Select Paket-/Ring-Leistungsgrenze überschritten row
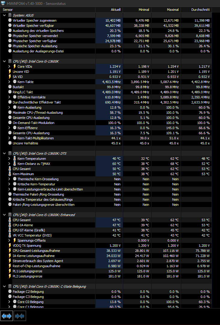 coord(106,204)
